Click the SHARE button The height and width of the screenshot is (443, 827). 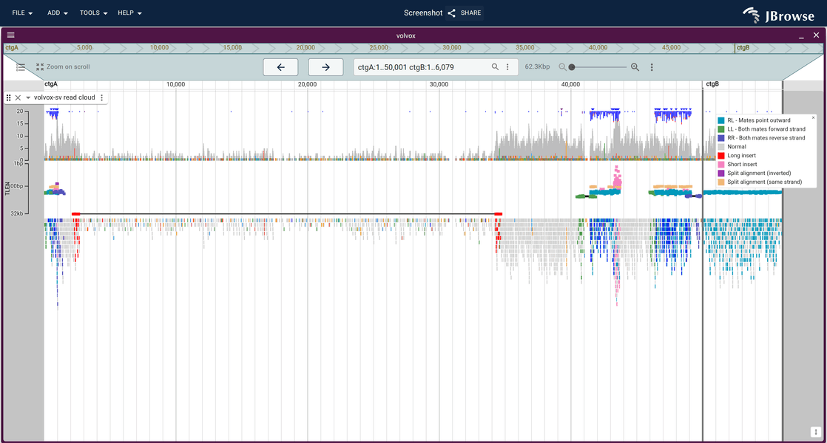[465, 13]
